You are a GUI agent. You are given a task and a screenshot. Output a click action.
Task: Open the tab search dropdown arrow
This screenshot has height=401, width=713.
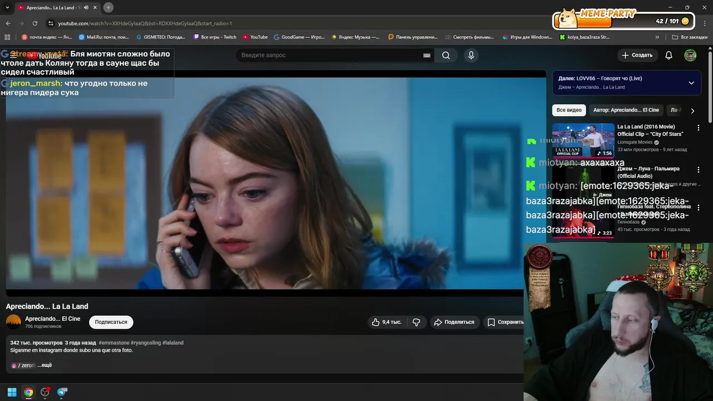click(x=7, y=8)
